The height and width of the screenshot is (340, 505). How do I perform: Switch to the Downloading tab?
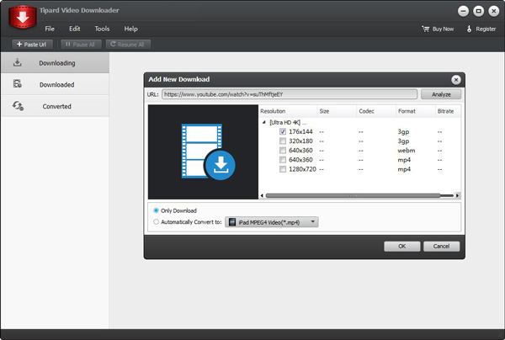pos(55,63)
